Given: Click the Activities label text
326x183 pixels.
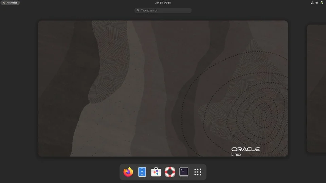Looking at the screenshot, I should pos(12,3).
